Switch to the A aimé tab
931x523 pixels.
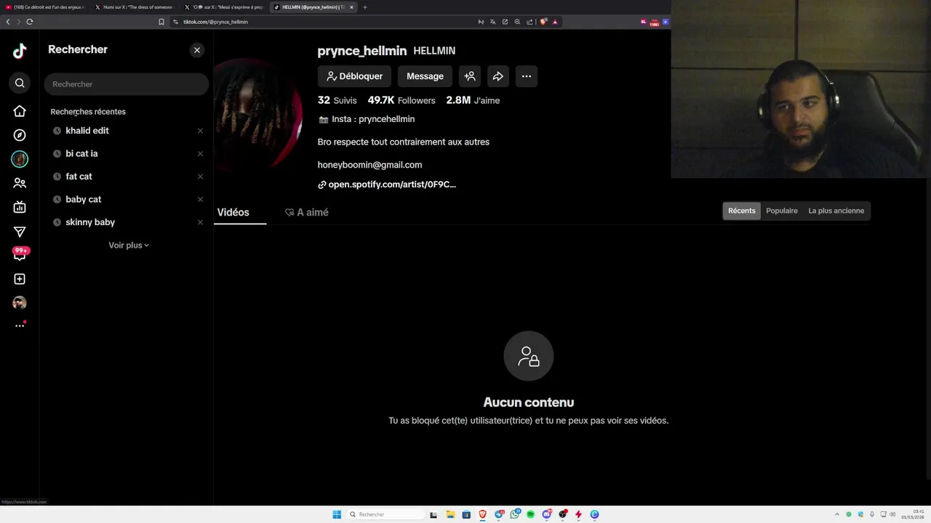point(307,212)
